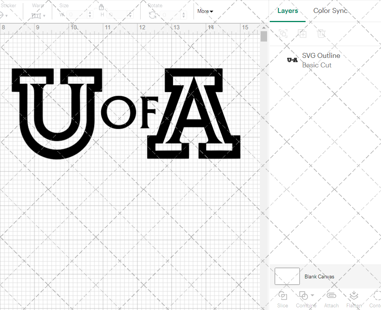Image resolution: width=381 pixels, height=310 pixels.
Task: Select the SVG Outline layer
Action: [x=321, y=55]
